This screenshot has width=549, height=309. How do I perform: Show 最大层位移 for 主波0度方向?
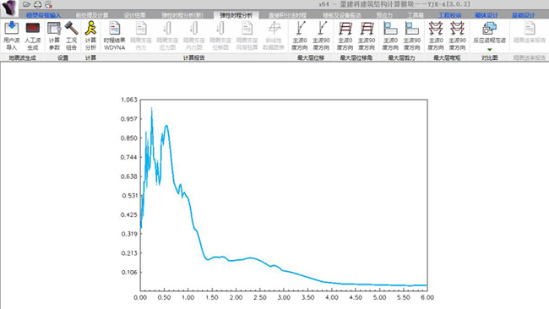click(300, 35)
